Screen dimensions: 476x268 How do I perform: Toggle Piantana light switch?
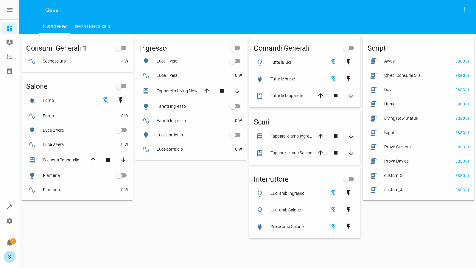(x=121, y=175)
